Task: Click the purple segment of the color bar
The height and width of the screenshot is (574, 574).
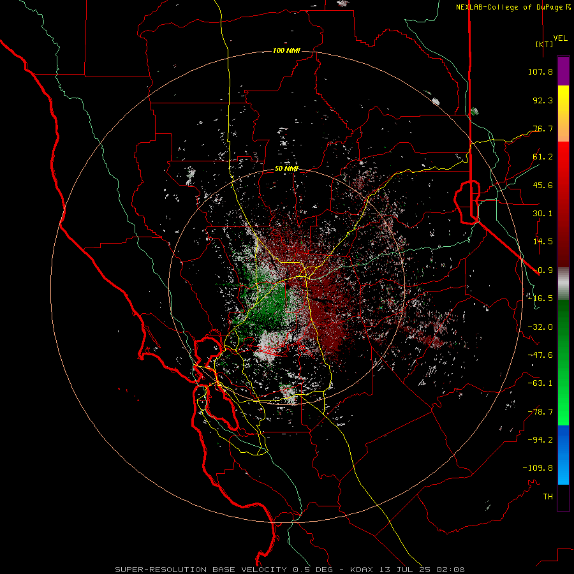Action: [x=563, y=71]
